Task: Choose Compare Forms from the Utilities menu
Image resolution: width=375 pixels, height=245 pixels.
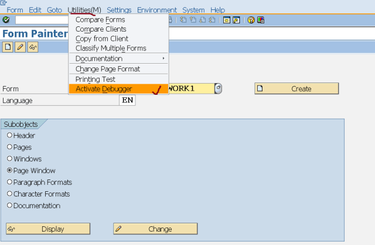Action: coord(118,19)
